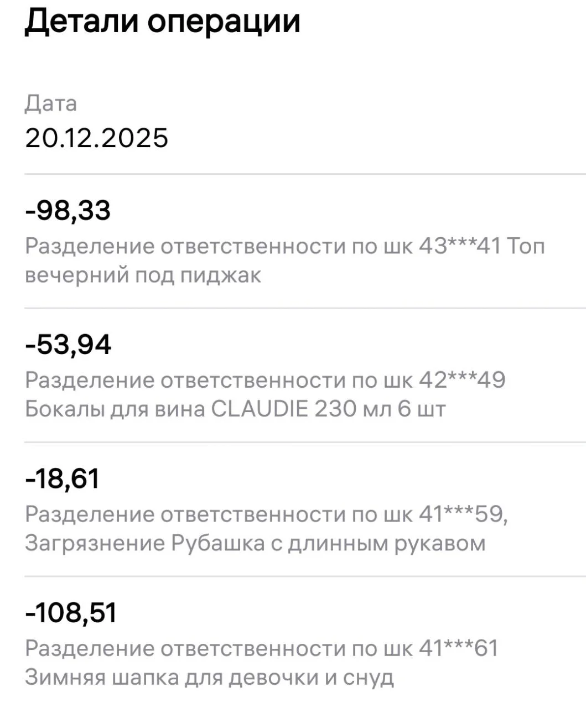Click the "вечерний под пиджак" description line
The height and width of the screenshot is (708, 586).
point(143,275)
